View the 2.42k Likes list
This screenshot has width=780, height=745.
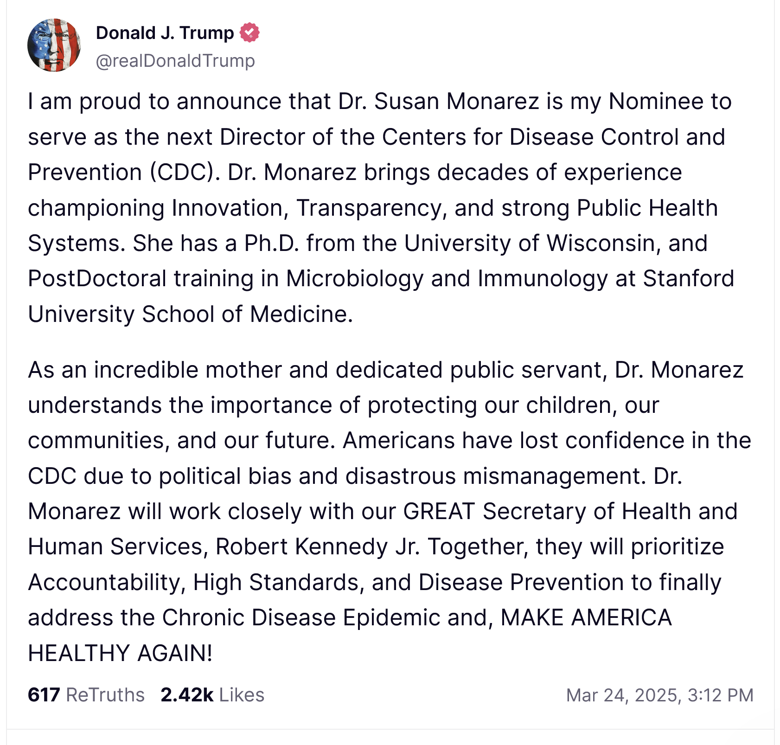[x=212, y=695]
